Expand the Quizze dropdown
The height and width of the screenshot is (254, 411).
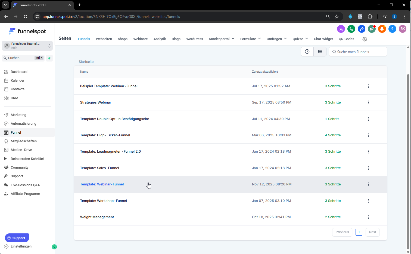[300, 39]
